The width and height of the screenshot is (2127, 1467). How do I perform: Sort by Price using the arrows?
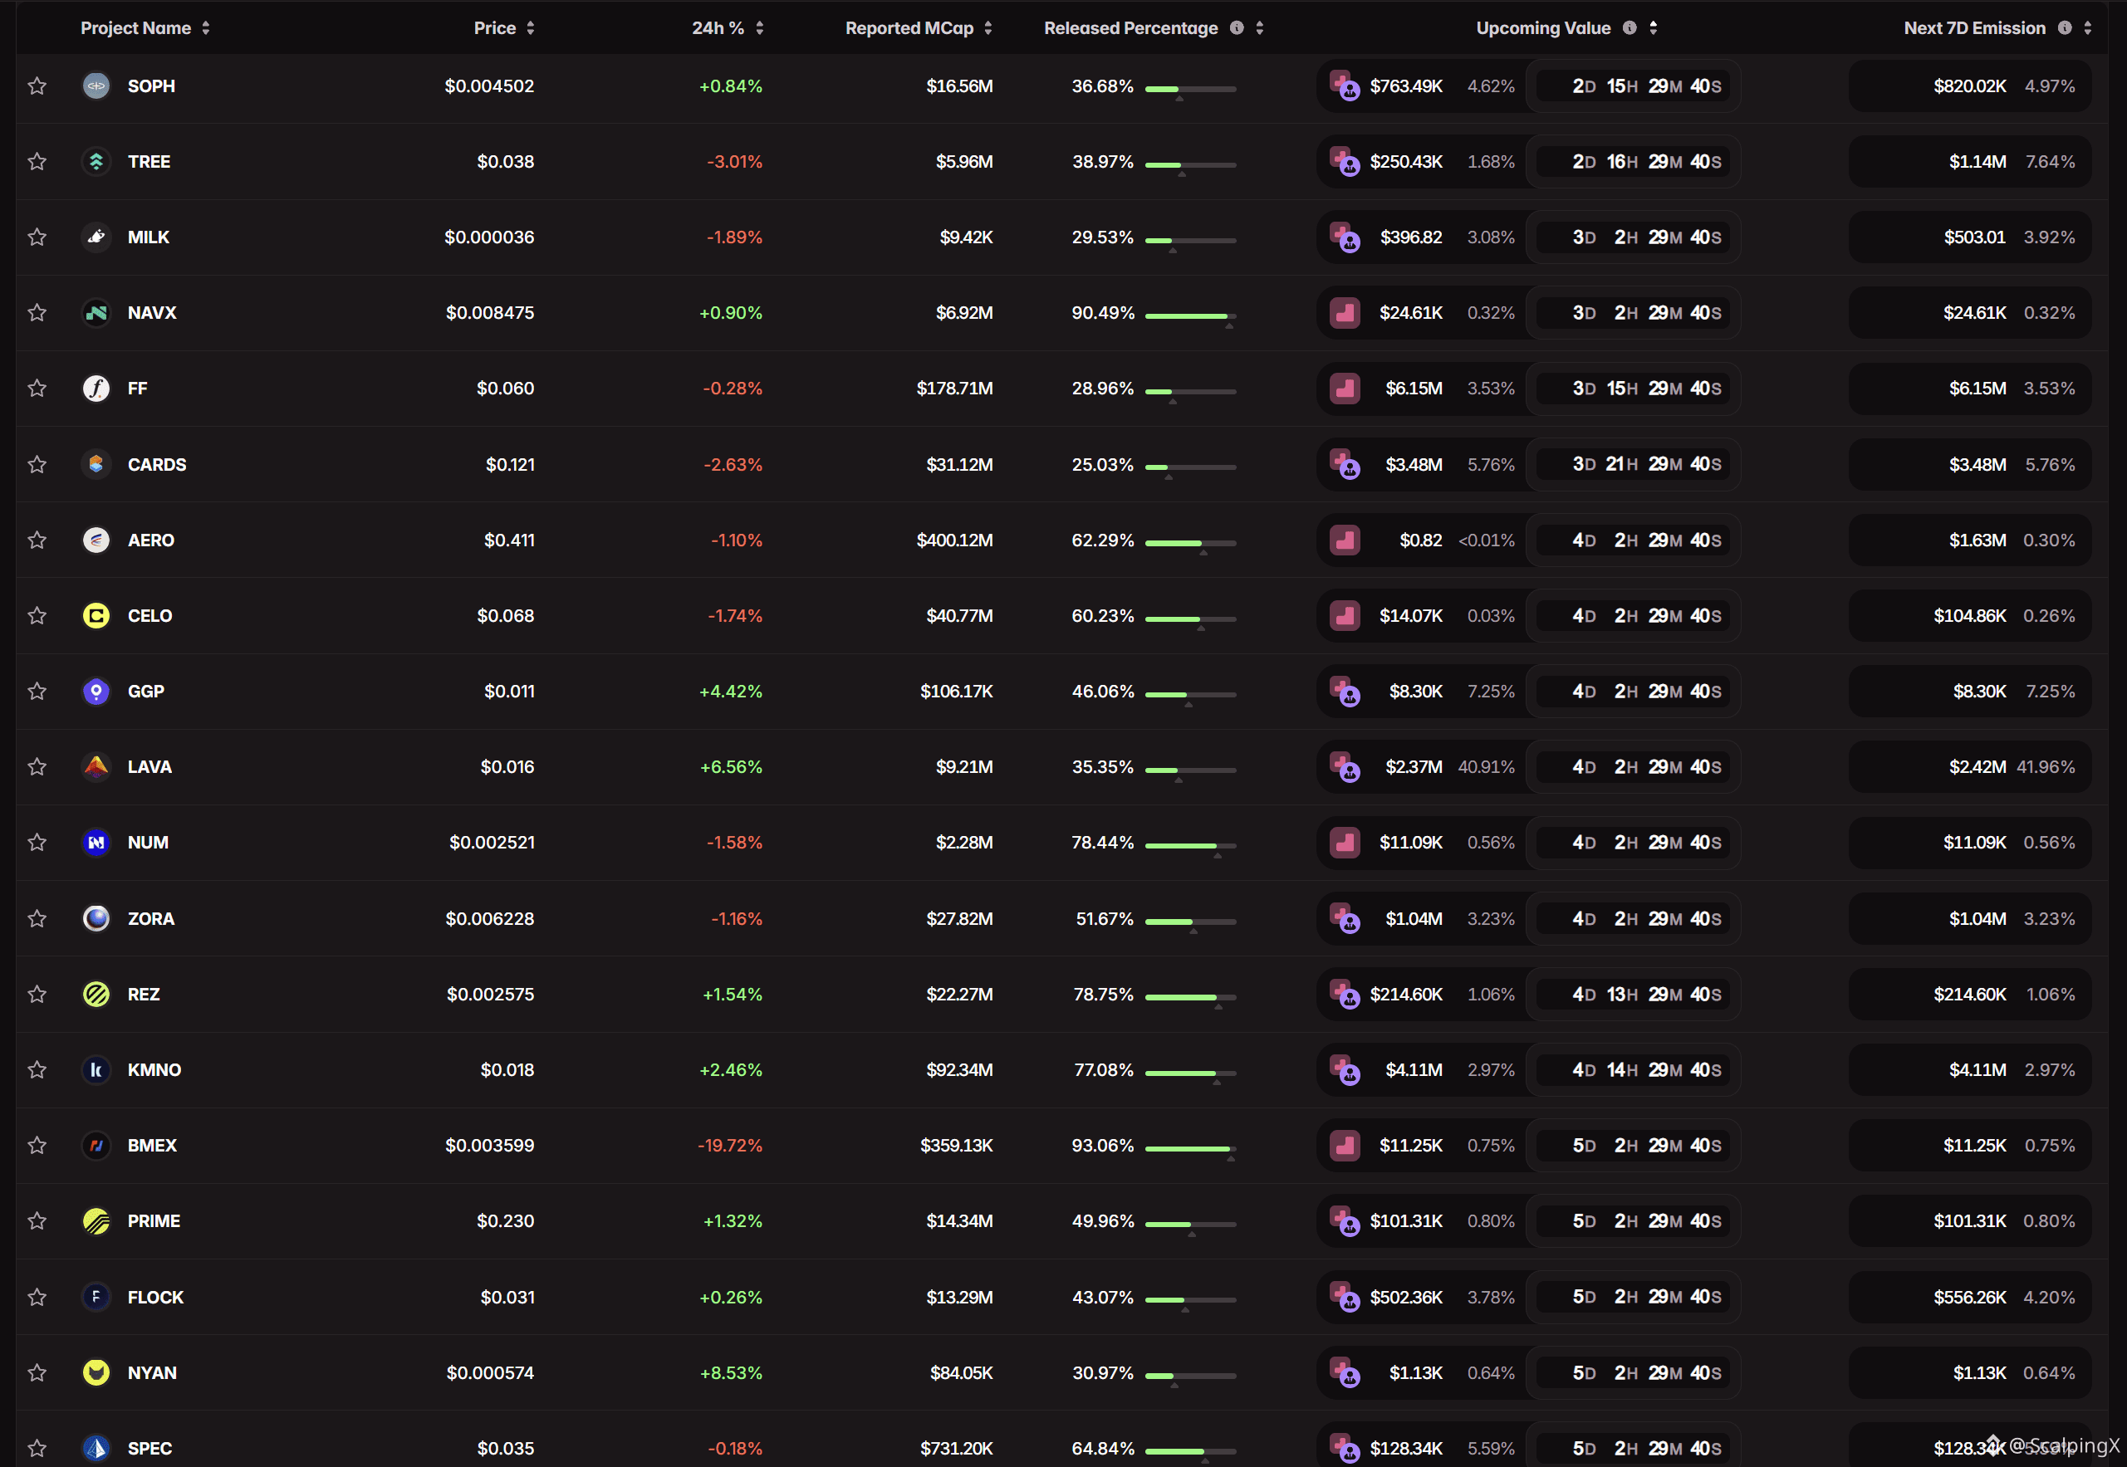click(531, 27)
